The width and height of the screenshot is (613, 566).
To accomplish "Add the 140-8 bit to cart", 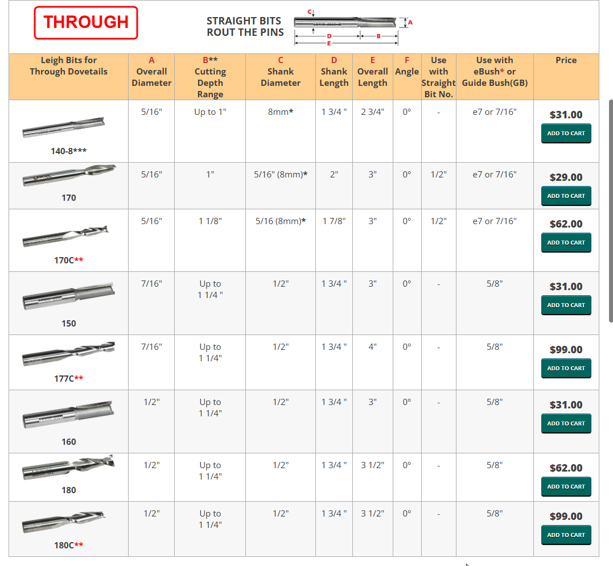I will click(x=566, y=133).
